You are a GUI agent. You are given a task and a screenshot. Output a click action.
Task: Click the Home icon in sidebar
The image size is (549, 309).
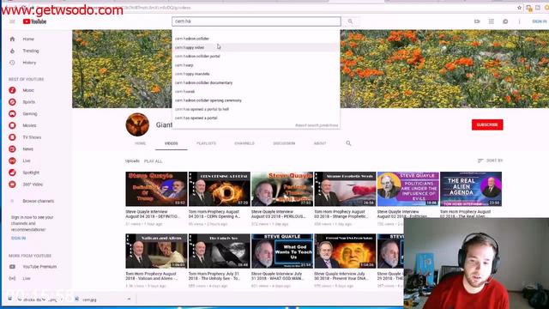12,39
